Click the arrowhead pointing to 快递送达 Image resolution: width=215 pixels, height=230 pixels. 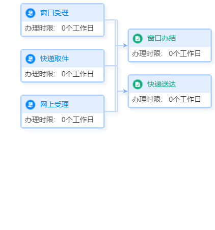tap(125, 91)
